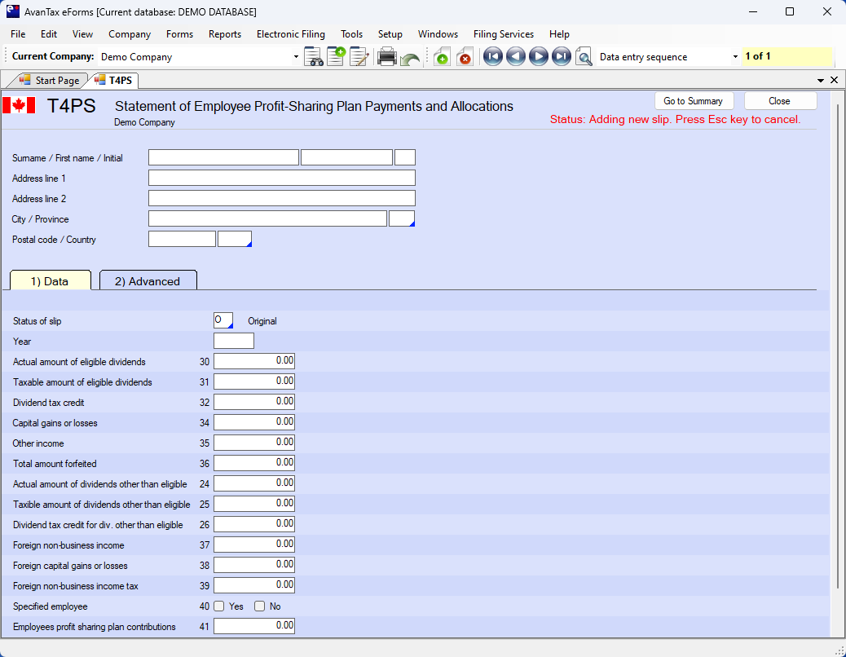Jump to the first slip record
This screenshot has width=846, height=657.
(492, 56)
